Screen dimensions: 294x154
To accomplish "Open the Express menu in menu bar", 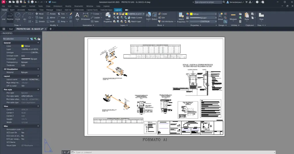I will [107, 6].
